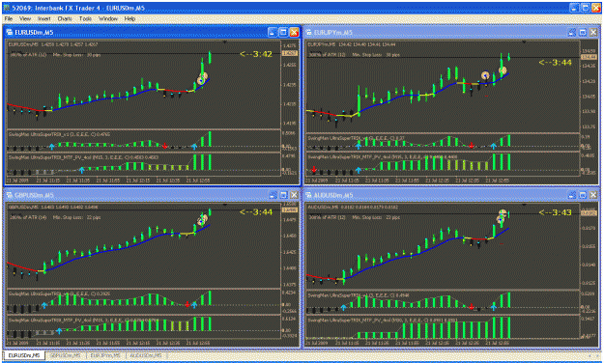Image resolution: width=604 pixels, height=363 pixels.
Task: Select the blue up arrow in EURUSD bottom MTF panel
Action: tap(82, 169)
